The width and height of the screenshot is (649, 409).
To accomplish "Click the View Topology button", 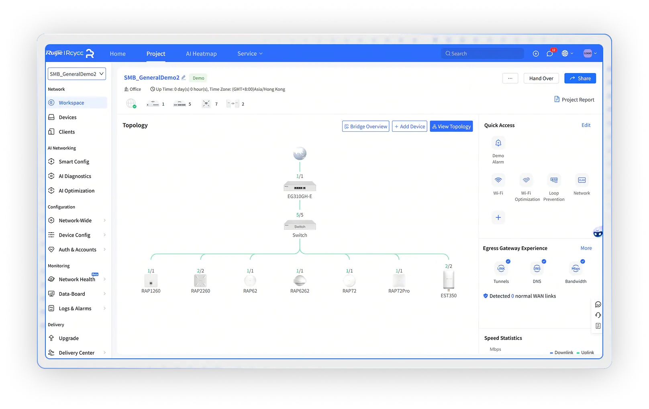I will (451, 126).
